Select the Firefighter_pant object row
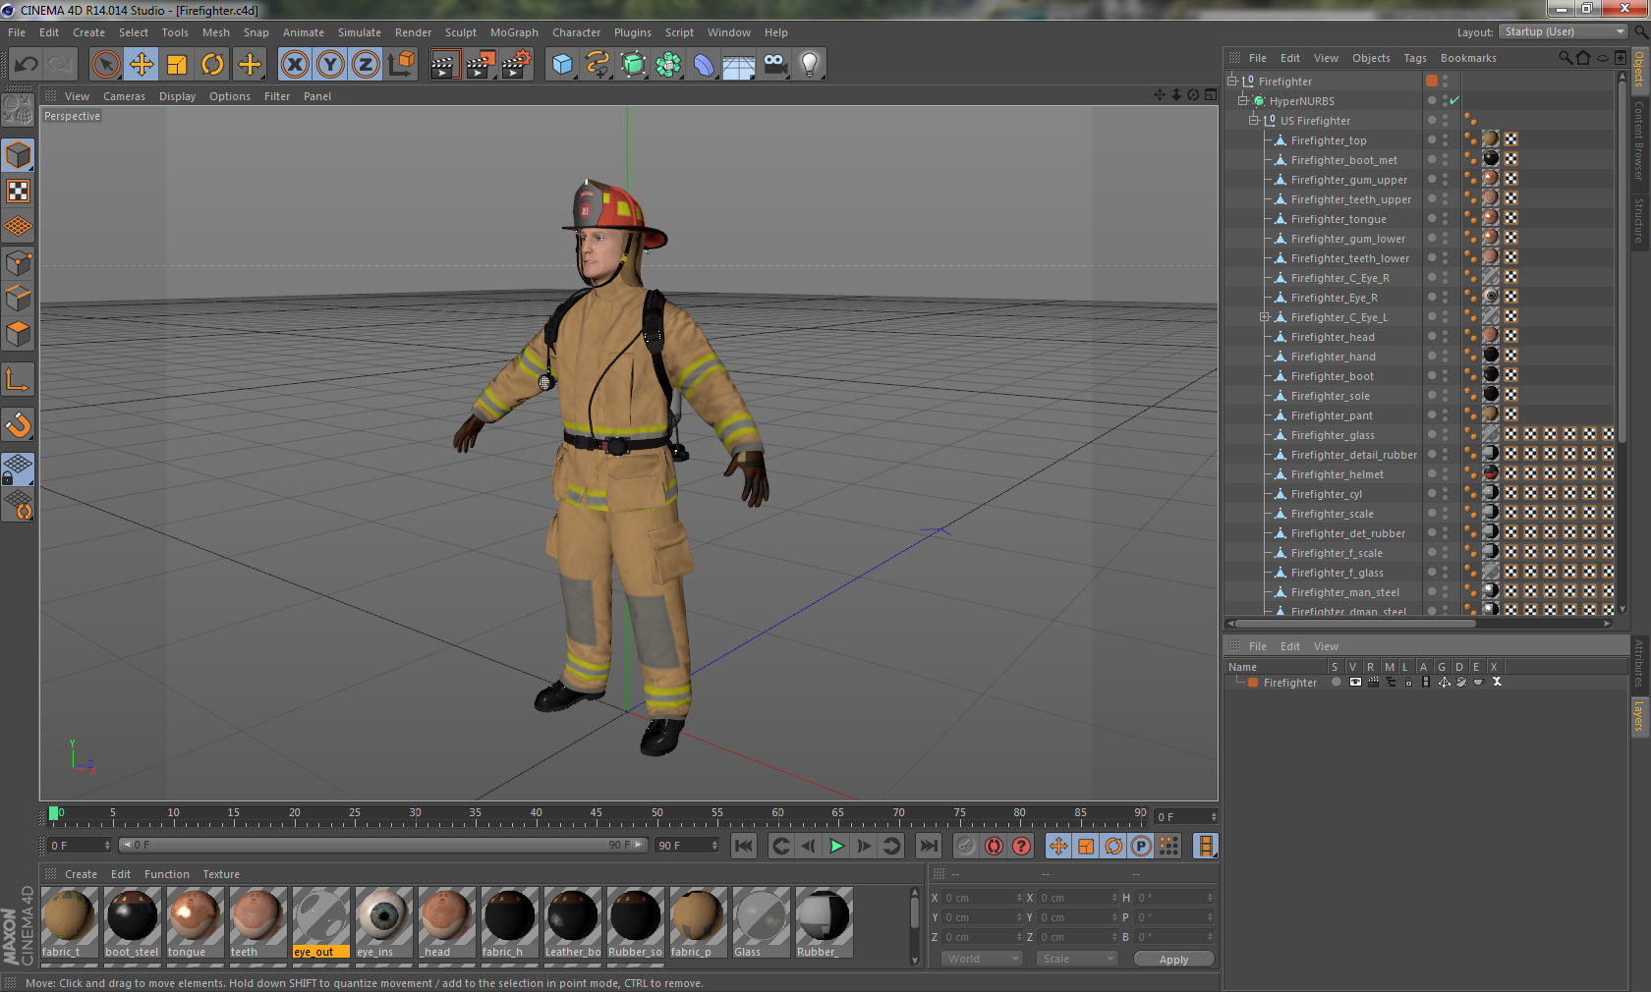 point(1332,415)
